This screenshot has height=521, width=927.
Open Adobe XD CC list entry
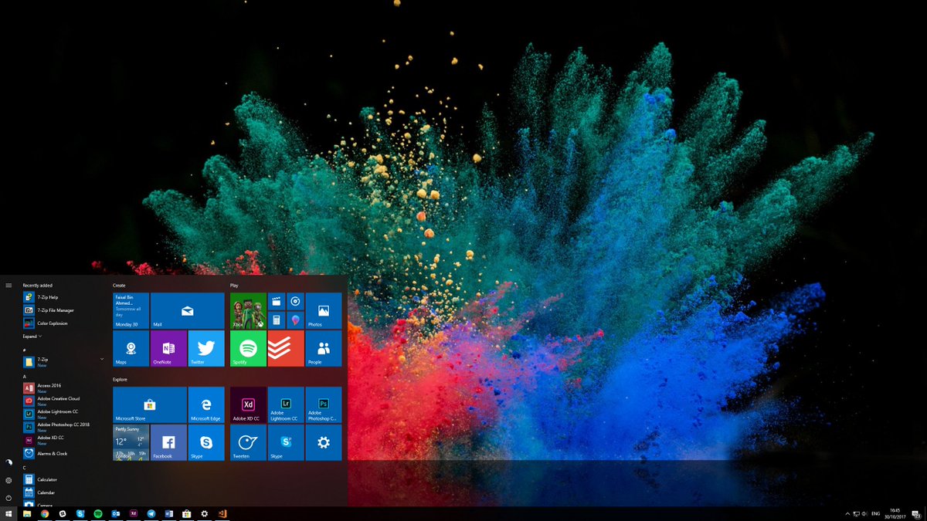click(63, 440)
